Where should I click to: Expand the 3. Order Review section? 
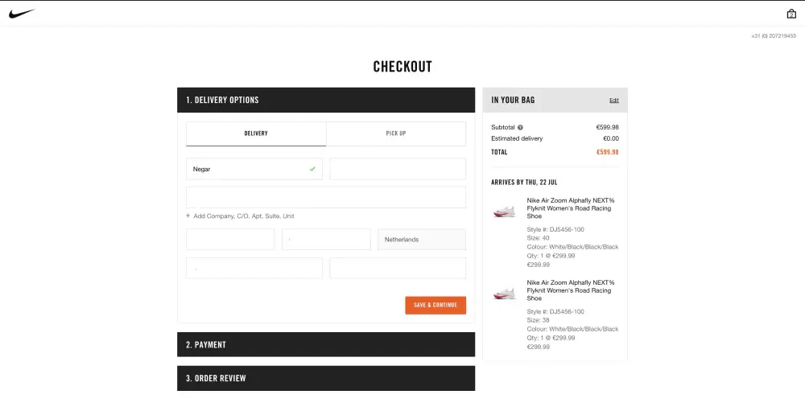[326, 378]
